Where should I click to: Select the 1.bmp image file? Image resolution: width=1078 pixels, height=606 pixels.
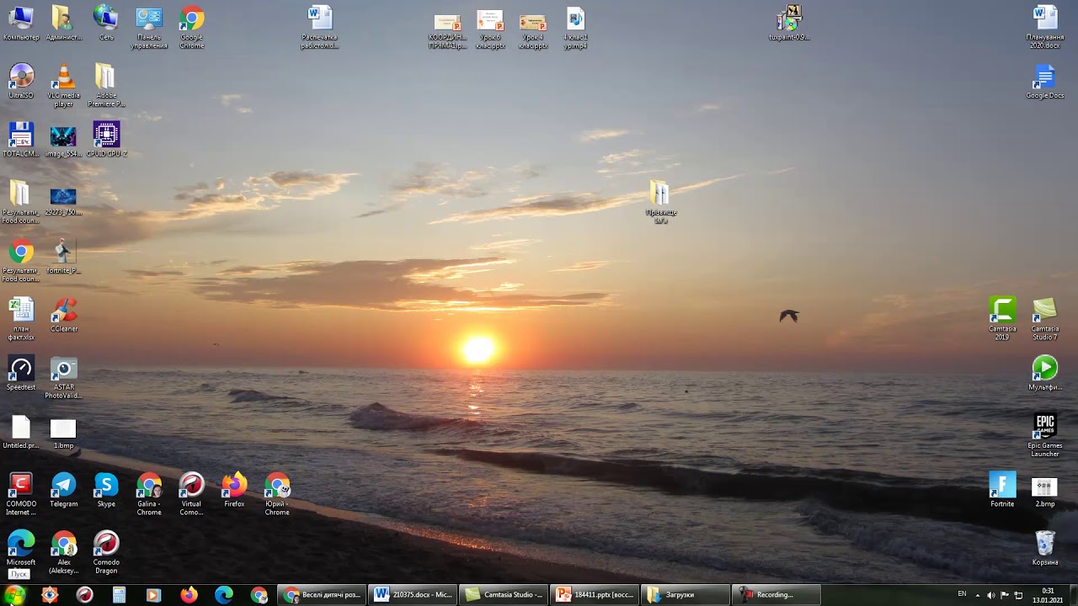click(63, 433)
